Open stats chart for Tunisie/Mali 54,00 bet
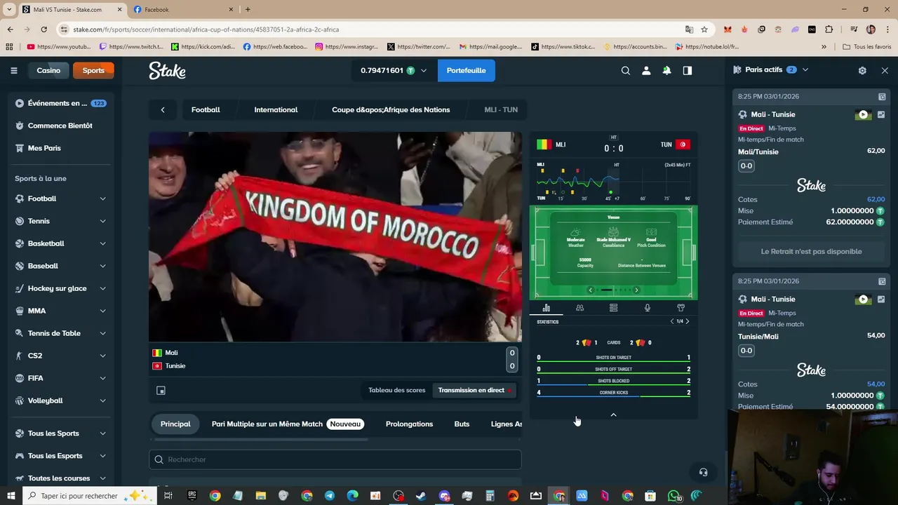Screen dimensions: 898x505 click(881, 299)
